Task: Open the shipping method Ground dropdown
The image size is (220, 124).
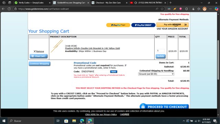Action: [x=156, y=74]
